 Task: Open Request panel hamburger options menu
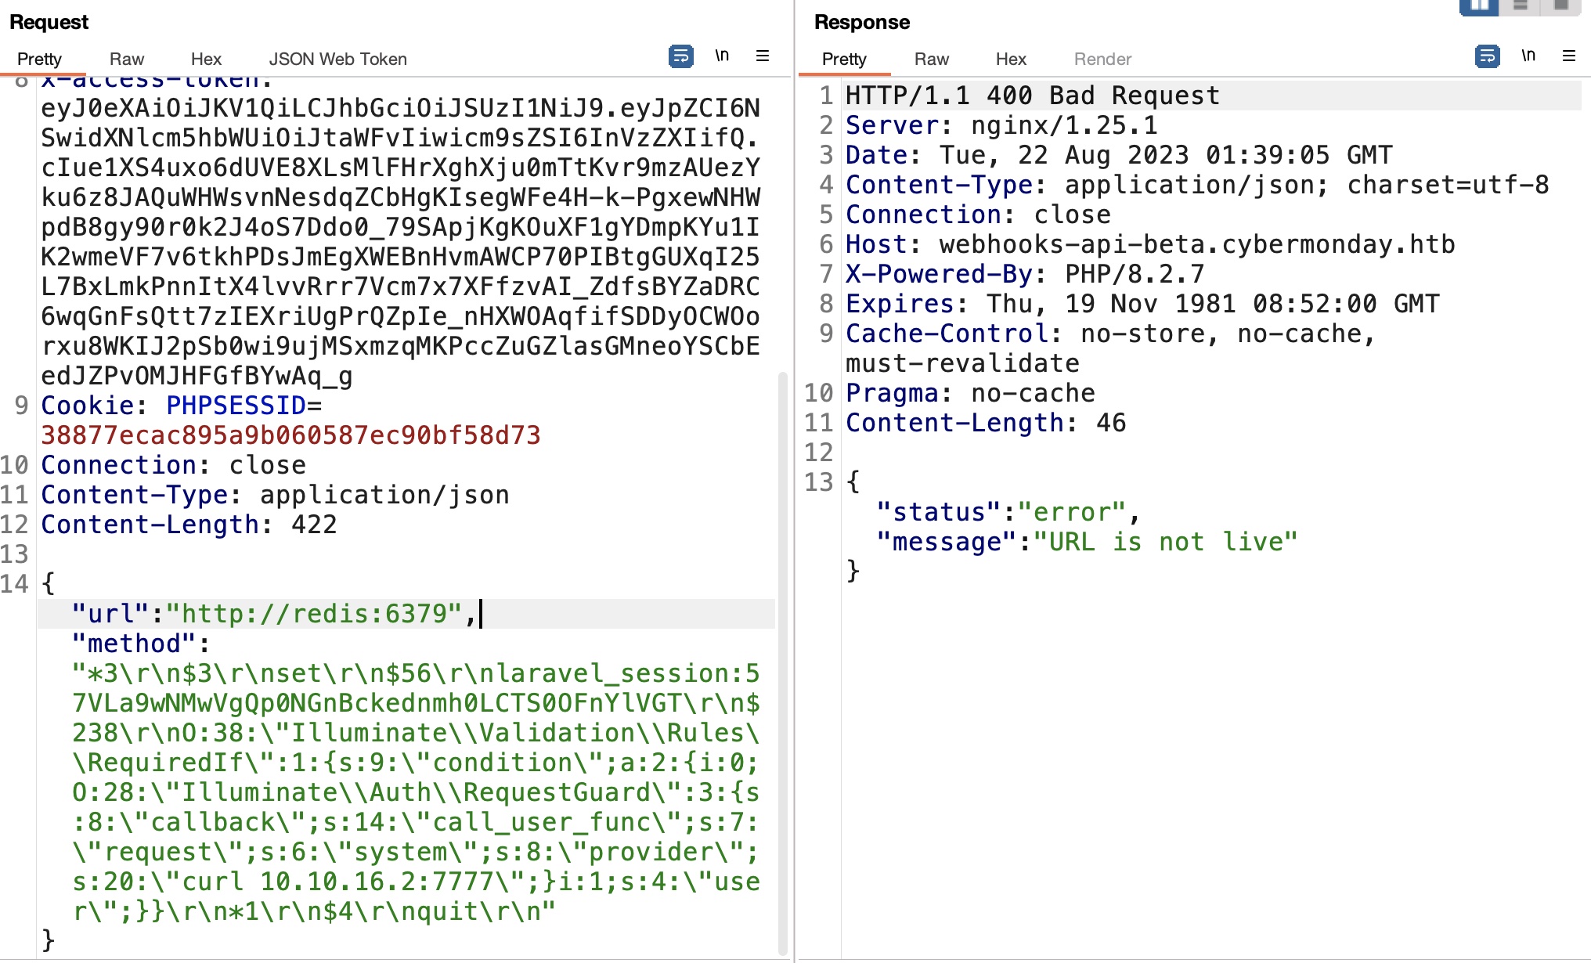[x=763, y=56]
